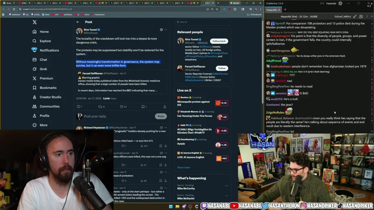Image resolution: width=374 pixels, height=210 pixels.
Task: Open @CIPolicy link in Sina Toossi bio
Action: 205,47
